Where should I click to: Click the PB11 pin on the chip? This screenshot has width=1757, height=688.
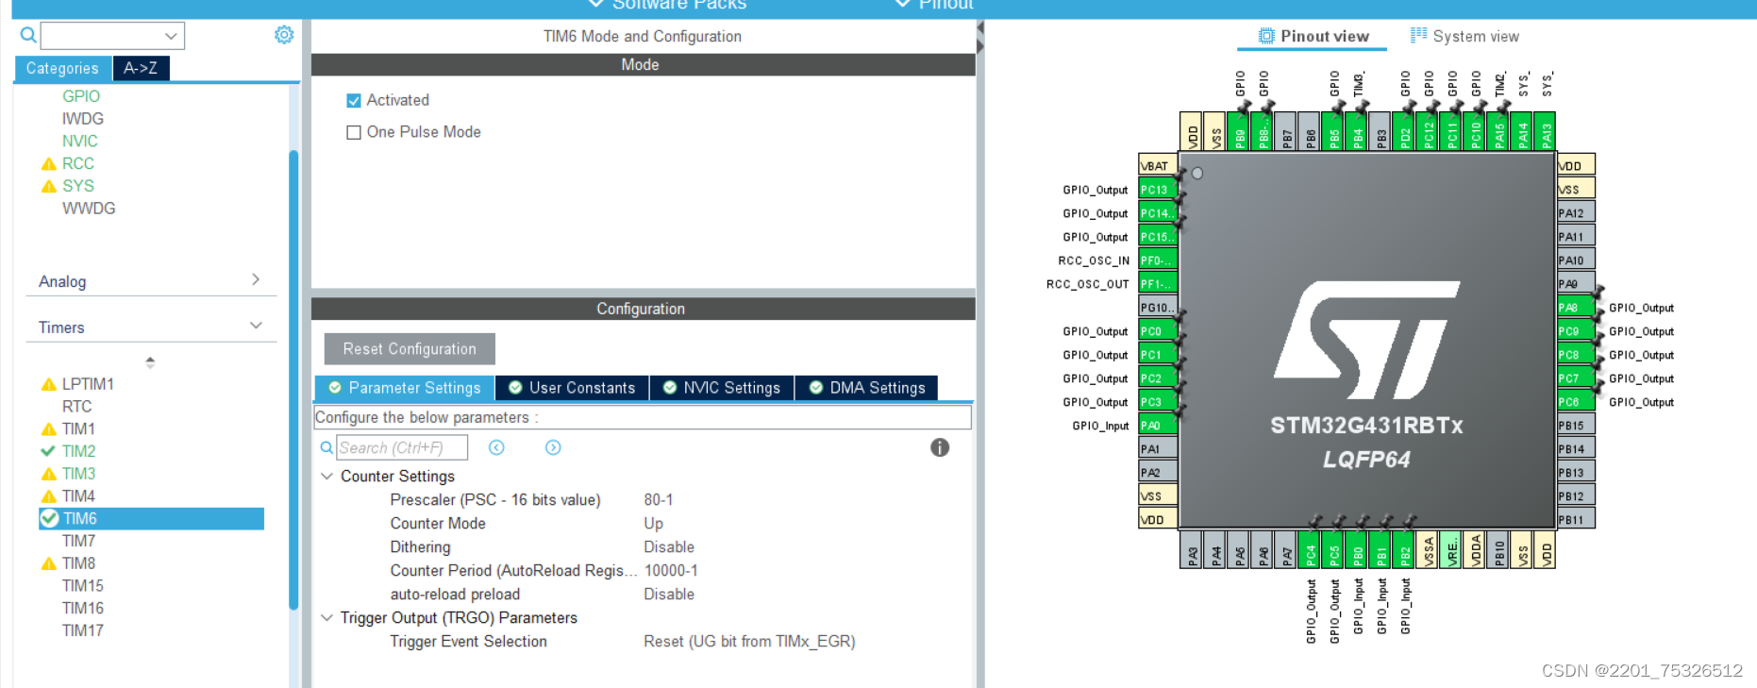(x=1575, y=520)
